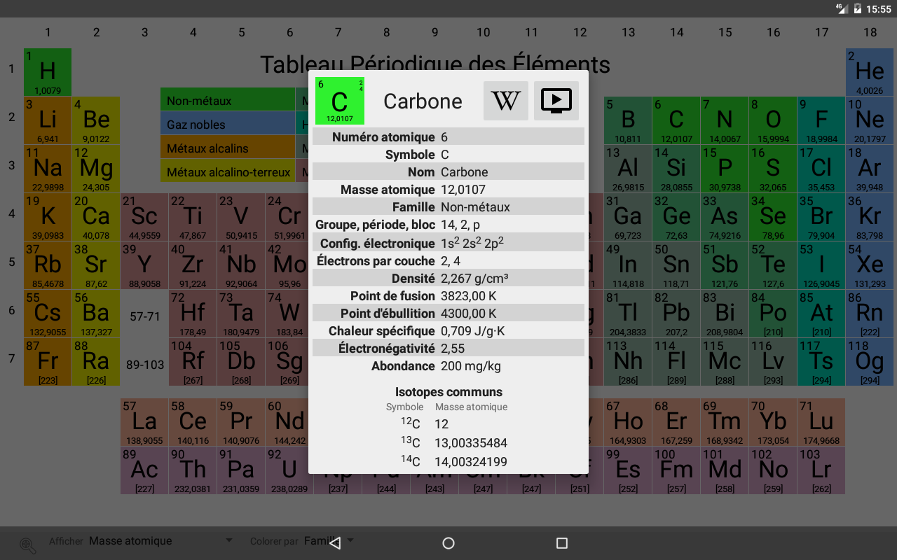The image size is (897, 560).
Task: Select the 'Non-métaux' legend entry
Action: coord(228,101)
